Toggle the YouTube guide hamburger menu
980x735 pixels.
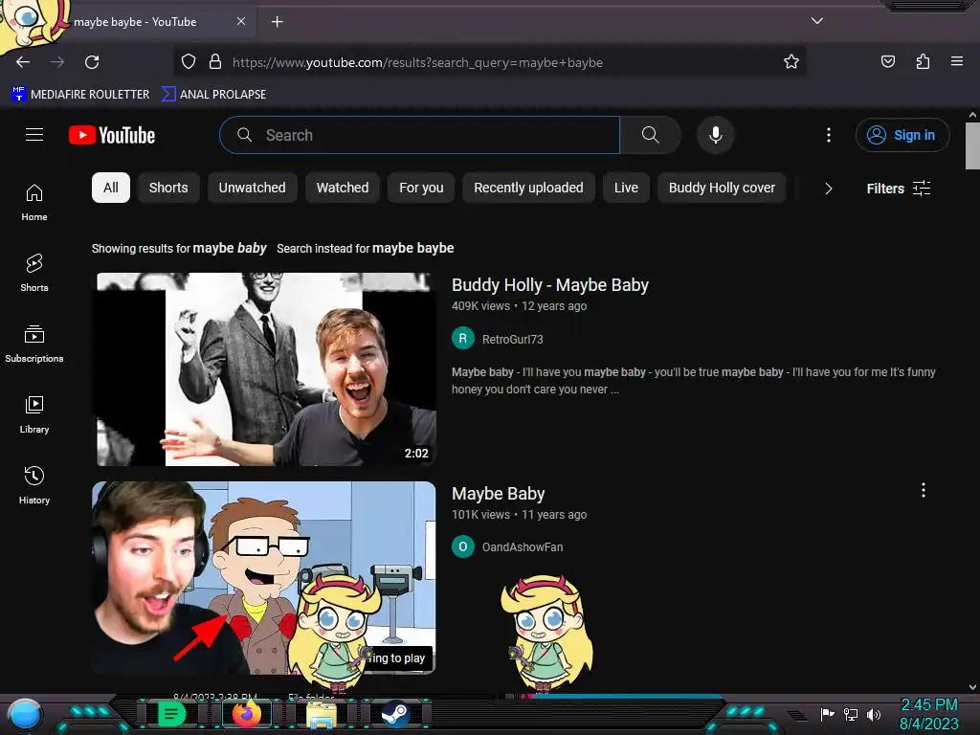(x=34, y=135)
